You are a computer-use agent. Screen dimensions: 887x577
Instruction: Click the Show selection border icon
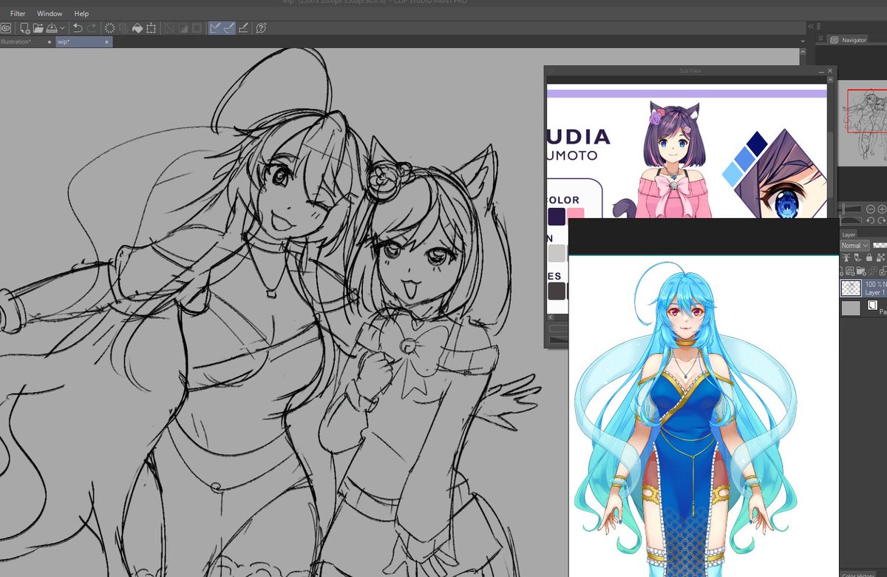[197, 28]
